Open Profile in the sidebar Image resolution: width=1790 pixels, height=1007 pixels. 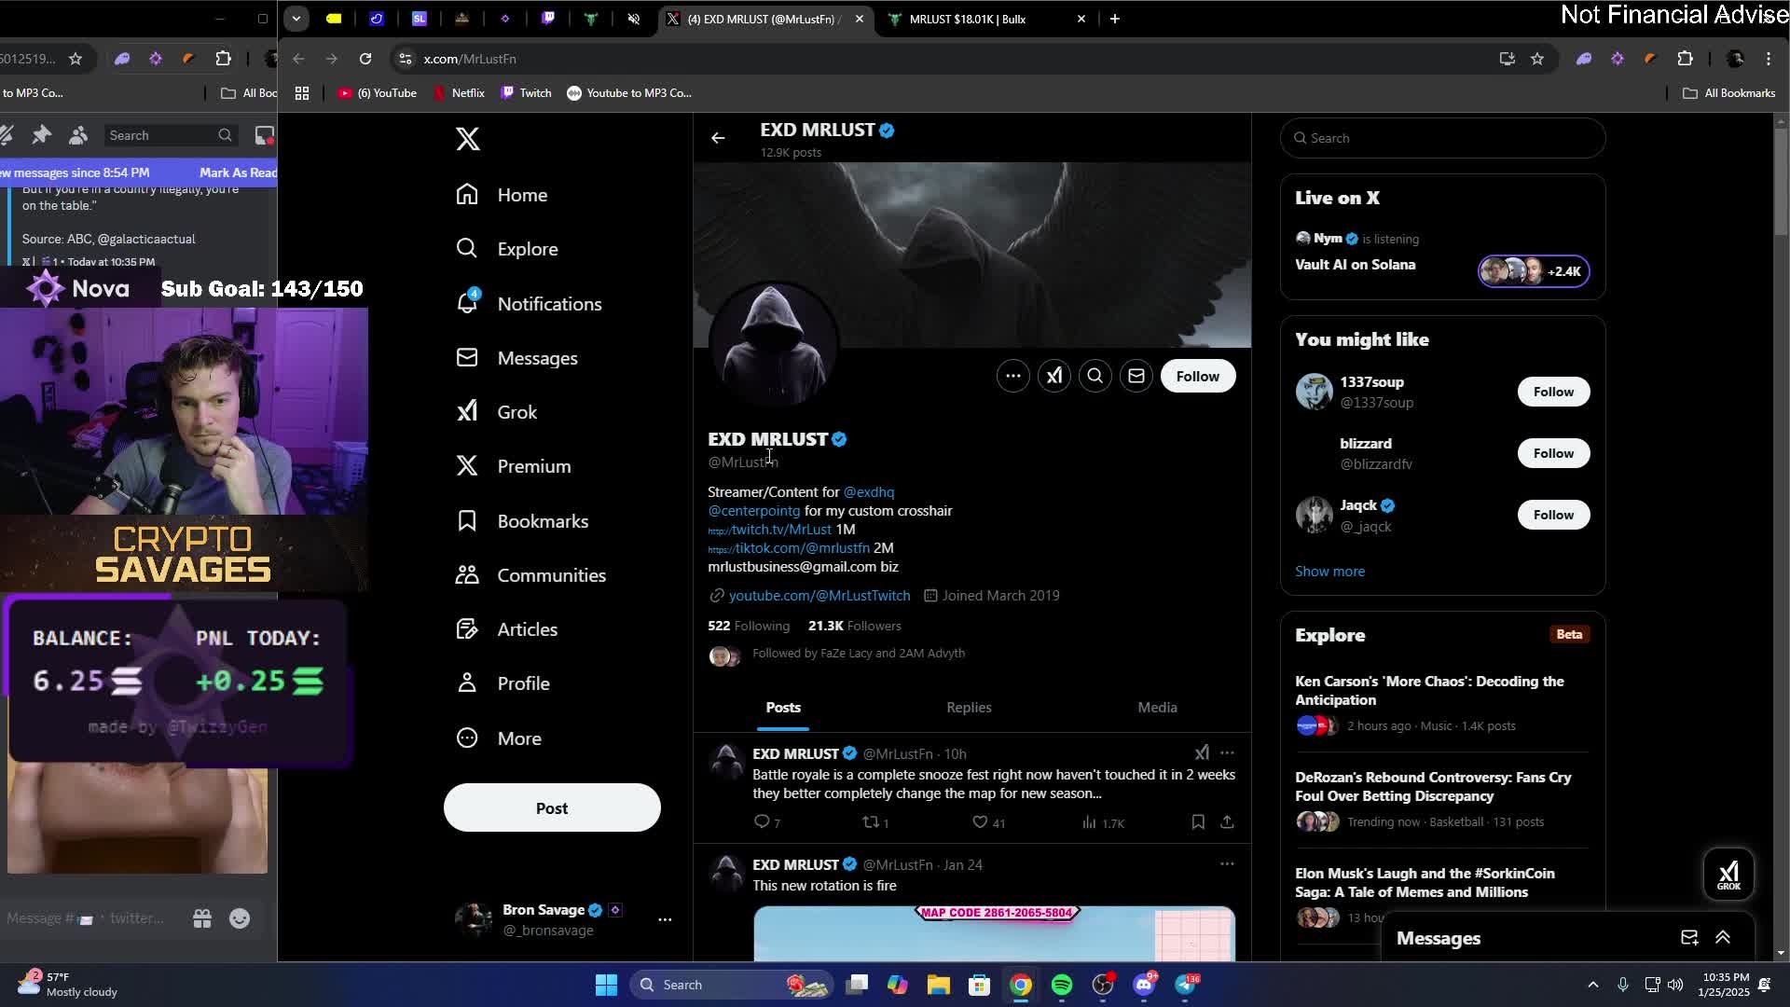(503, 683)
